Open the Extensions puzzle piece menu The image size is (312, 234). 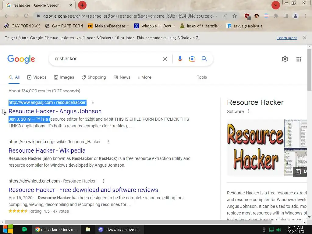[x=276, y=16]
